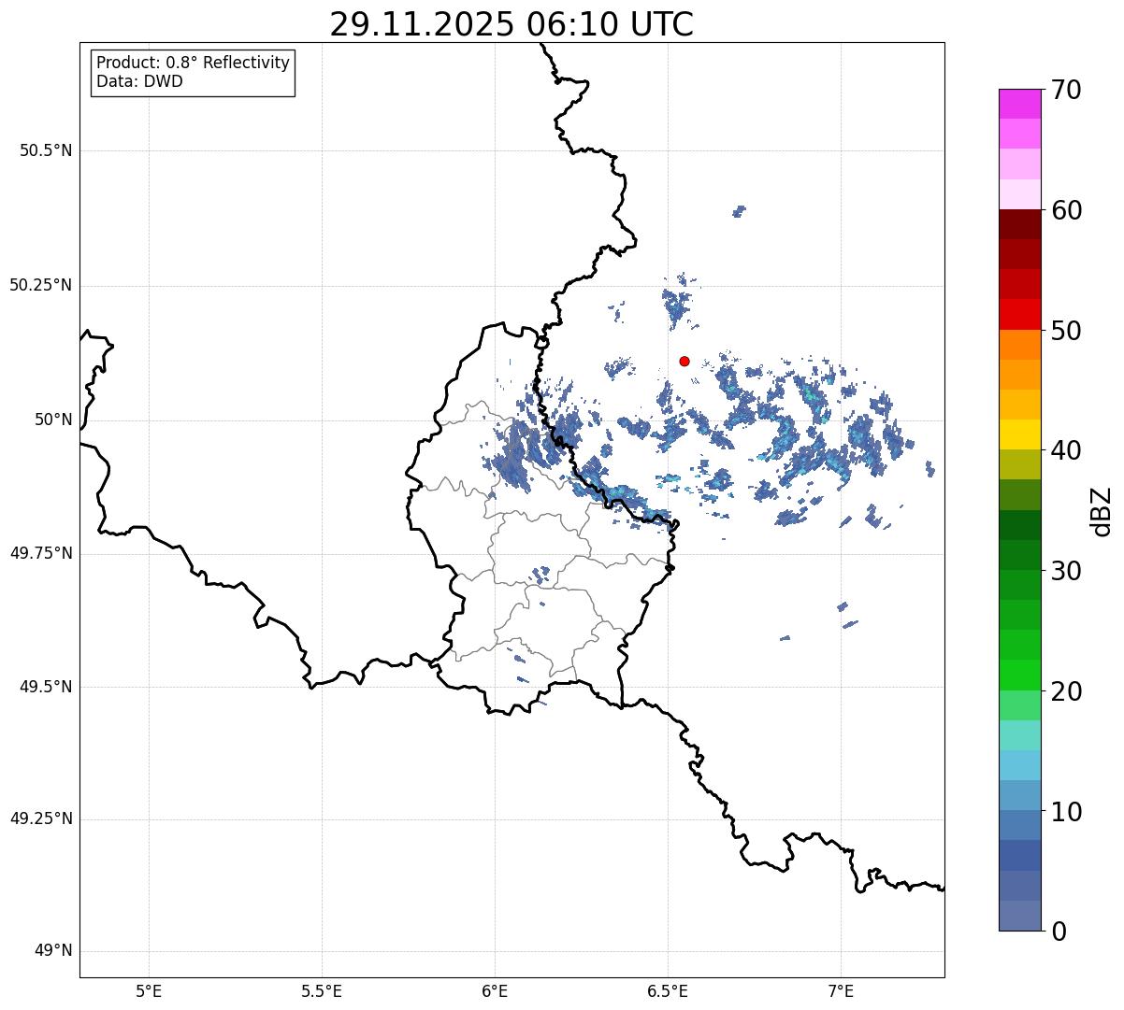Click the dark maroon swatch just below 60
This screenshot has height=1010, width=1124.
click(x=1019, y=224)
